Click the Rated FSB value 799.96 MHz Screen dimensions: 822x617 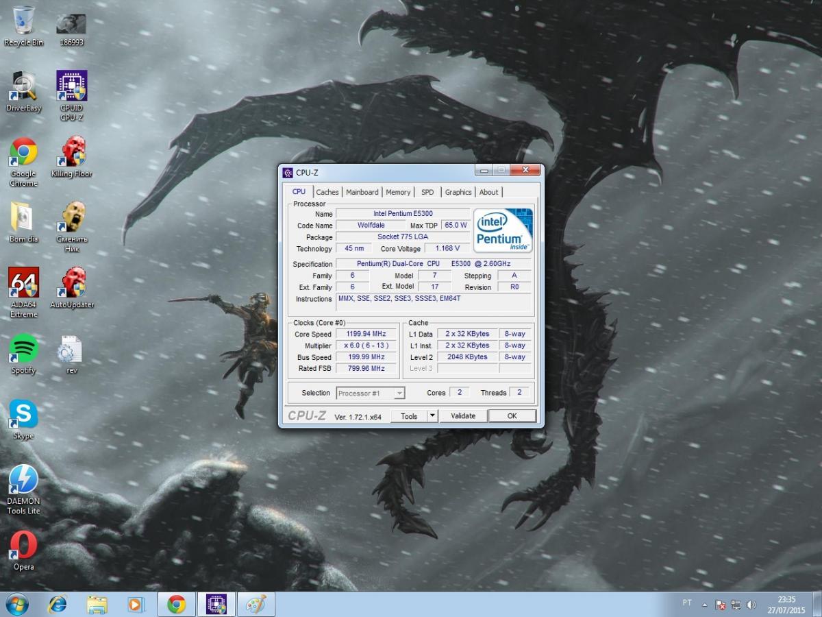tap(366, 369)
